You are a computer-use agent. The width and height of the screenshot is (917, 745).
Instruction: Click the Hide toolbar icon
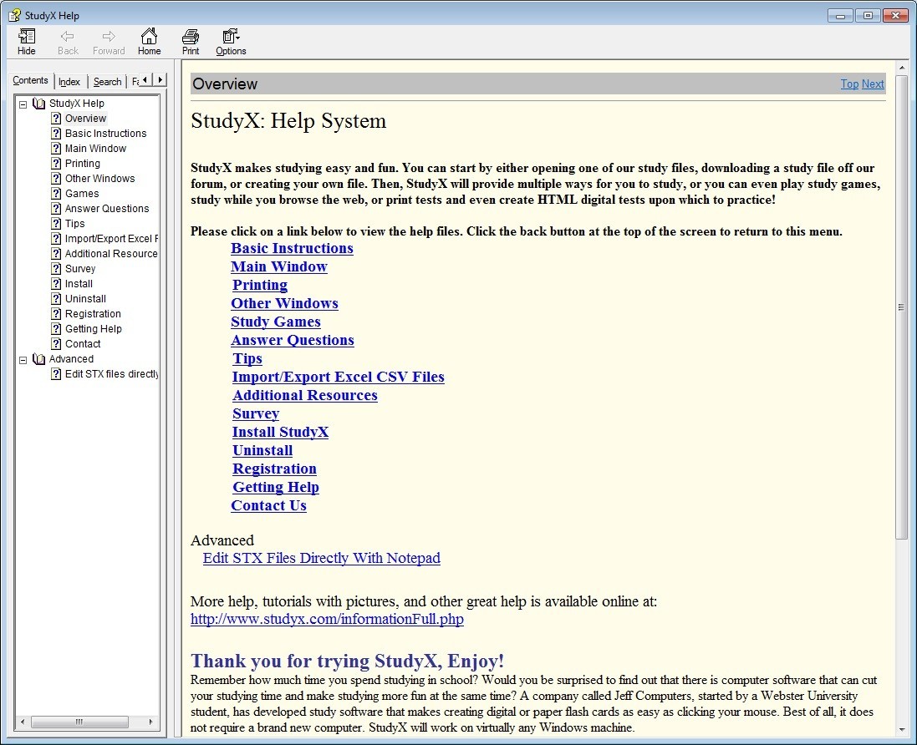[27, 37]
